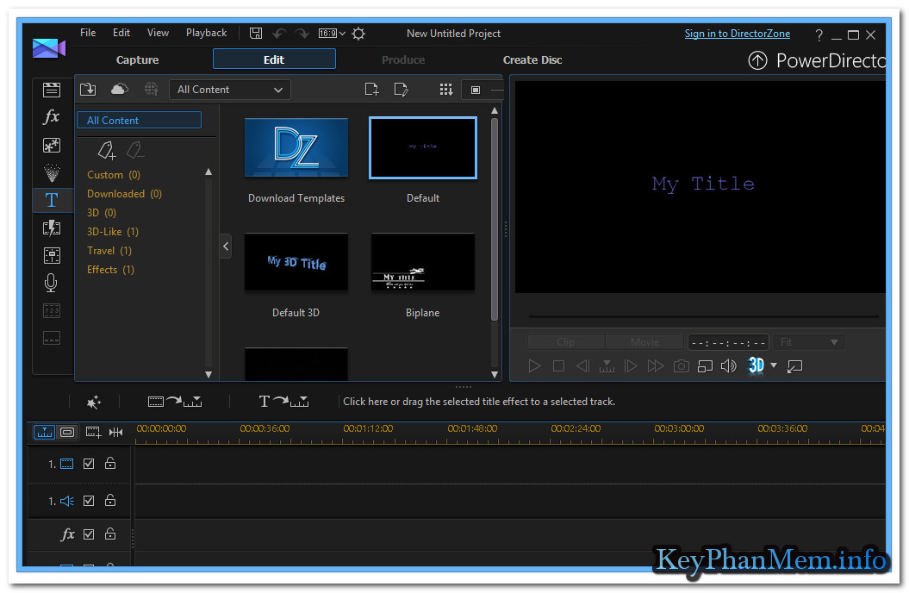Select the Travel (1) tag

click(x=109, y=251)
